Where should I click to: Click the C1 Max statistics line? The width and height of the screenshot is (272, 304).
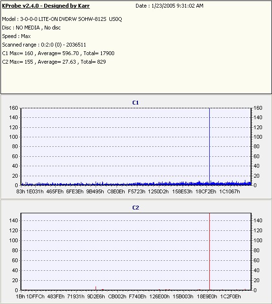click(x=58, y=53)
